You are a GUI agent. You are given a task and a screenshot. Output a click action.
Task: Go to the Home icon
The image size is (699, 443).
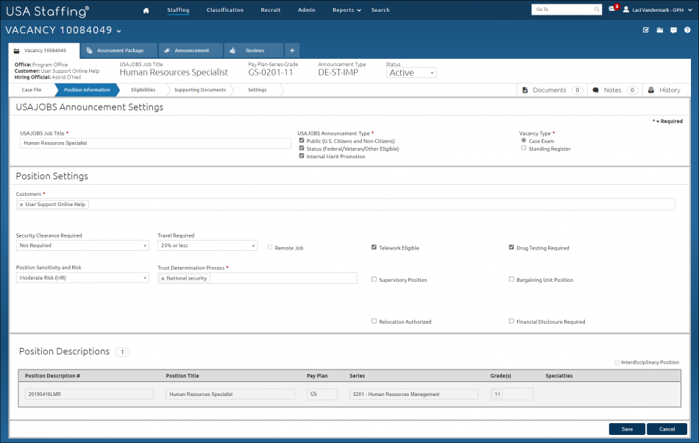pos(146,10)
